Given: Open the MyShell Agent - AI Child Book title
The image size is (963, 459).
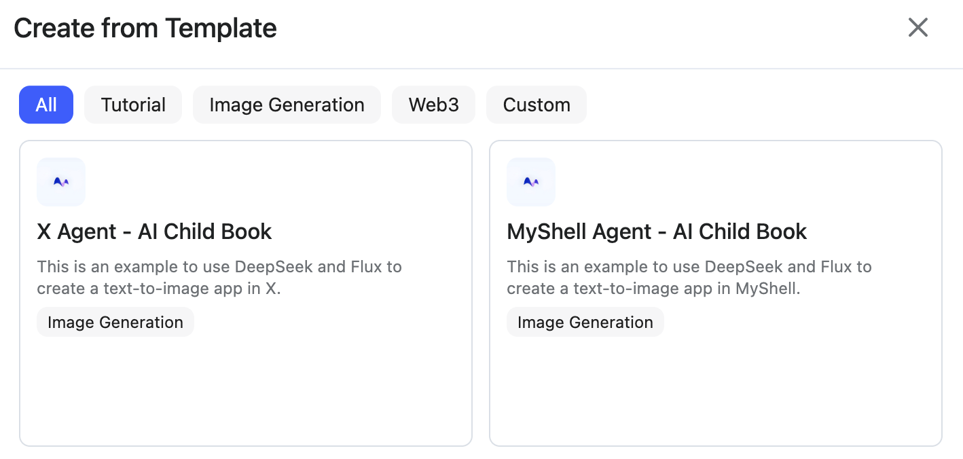Looking at the screenshot, I should 657,232.
